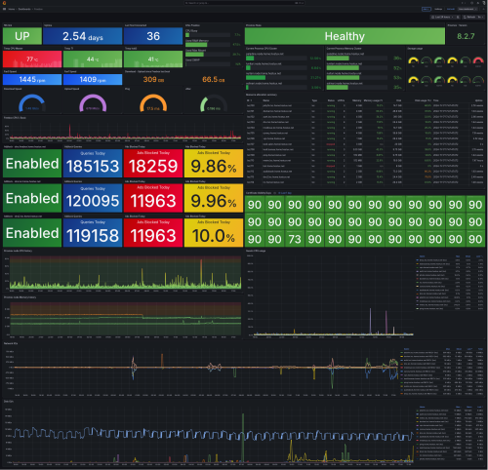Open the Last 24 hours time picker
The width and height of the screenshot is (488, 470).
[442, 17]
